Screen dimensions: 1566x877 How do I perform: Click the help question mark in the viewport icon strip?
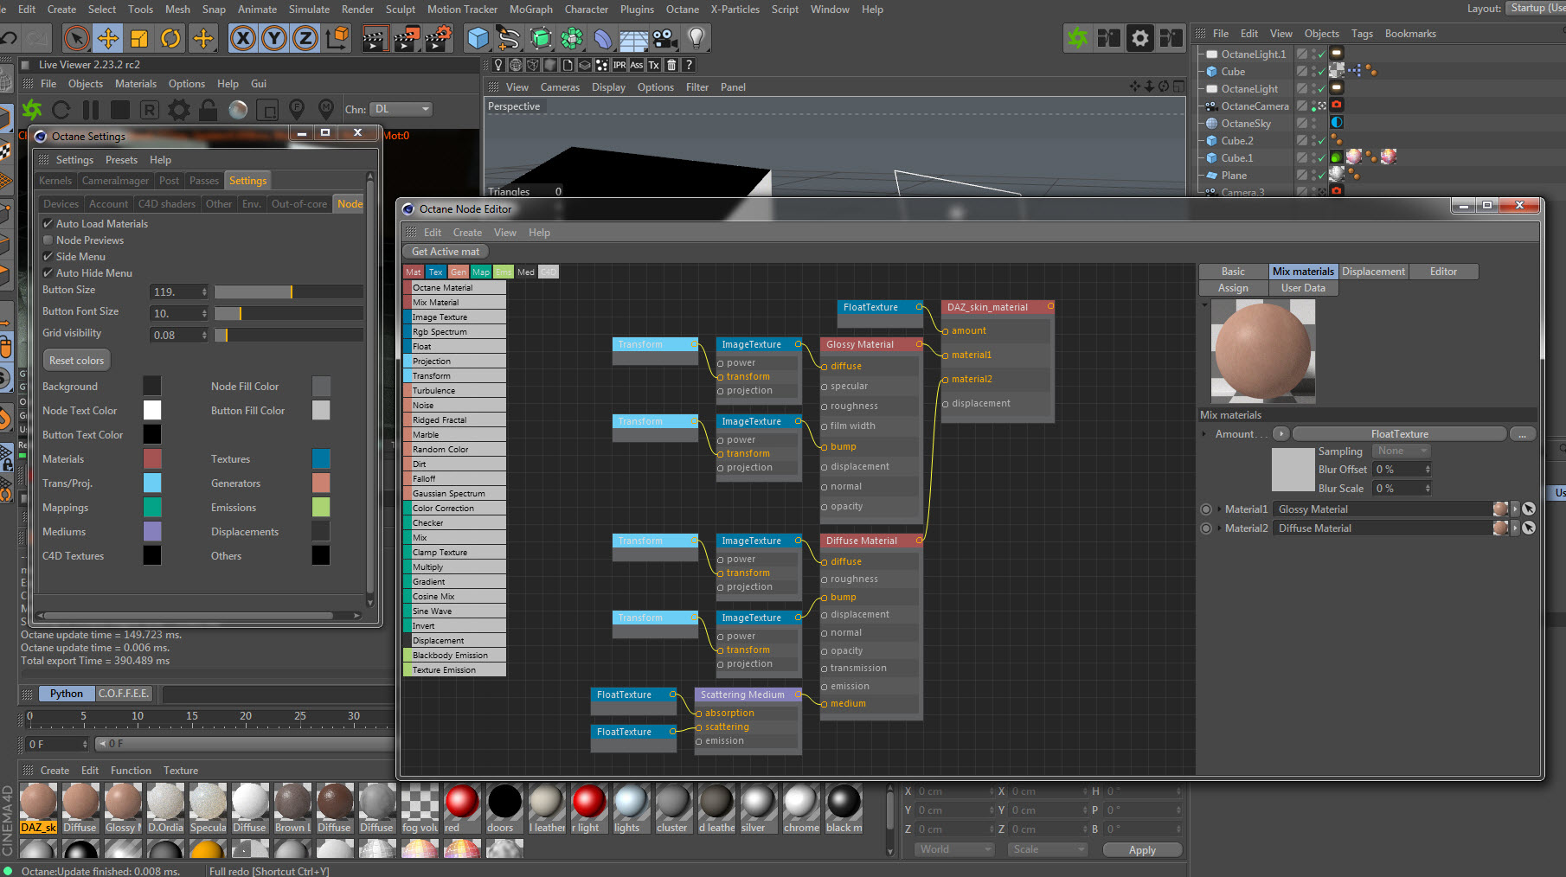tap(689, 65)
